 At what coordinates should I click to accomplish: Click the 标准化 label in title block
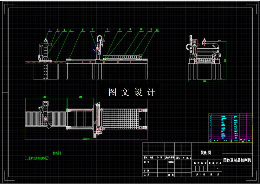(x=171, y=162)
